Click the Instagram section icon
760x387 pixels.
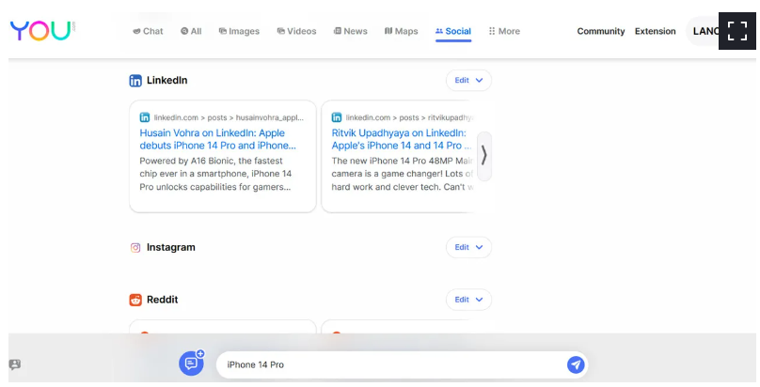click(x=135, y=248)
